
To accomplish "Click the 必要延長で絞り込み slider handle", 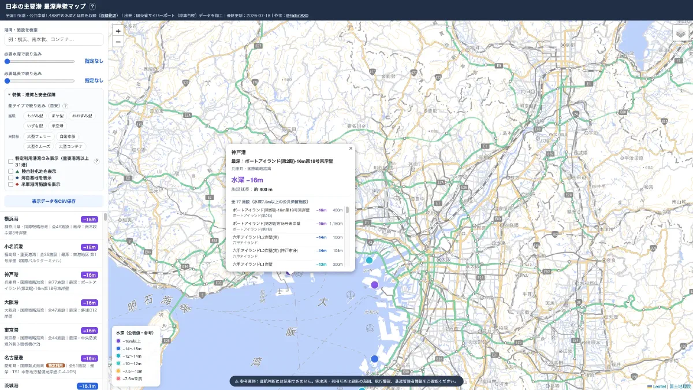I will point(8,81).
